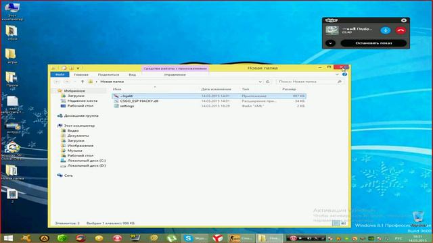The height and width of the screenshot is (243, 433).
Task: Switch to Counter-Strike taskbar button
Action: point(240,238)
